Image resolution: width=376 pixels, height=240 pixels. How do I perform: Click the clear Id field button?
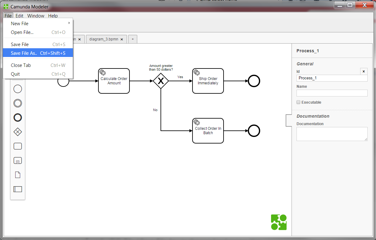point(364,71)
